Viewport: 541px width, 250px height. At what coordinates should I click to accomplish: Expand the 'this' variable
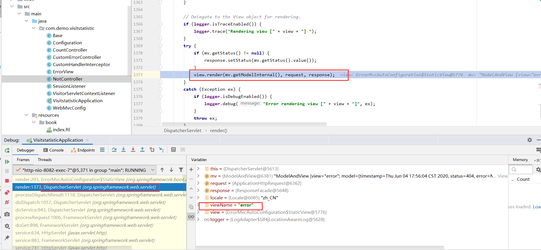click(198, 169)
